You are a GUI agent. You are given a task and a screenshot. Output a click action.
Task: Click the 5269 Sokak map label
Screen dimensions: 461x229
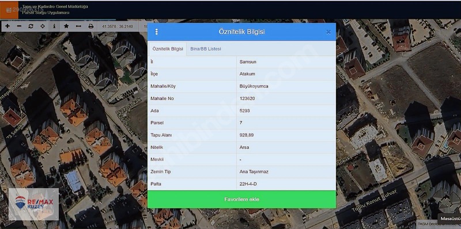tap(81, 76)
